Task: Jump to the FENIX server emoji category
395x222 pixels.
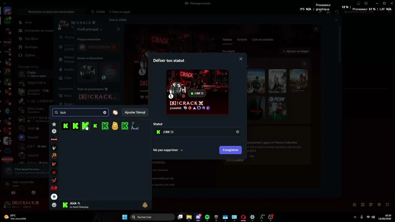Action: tap(54, 139)
